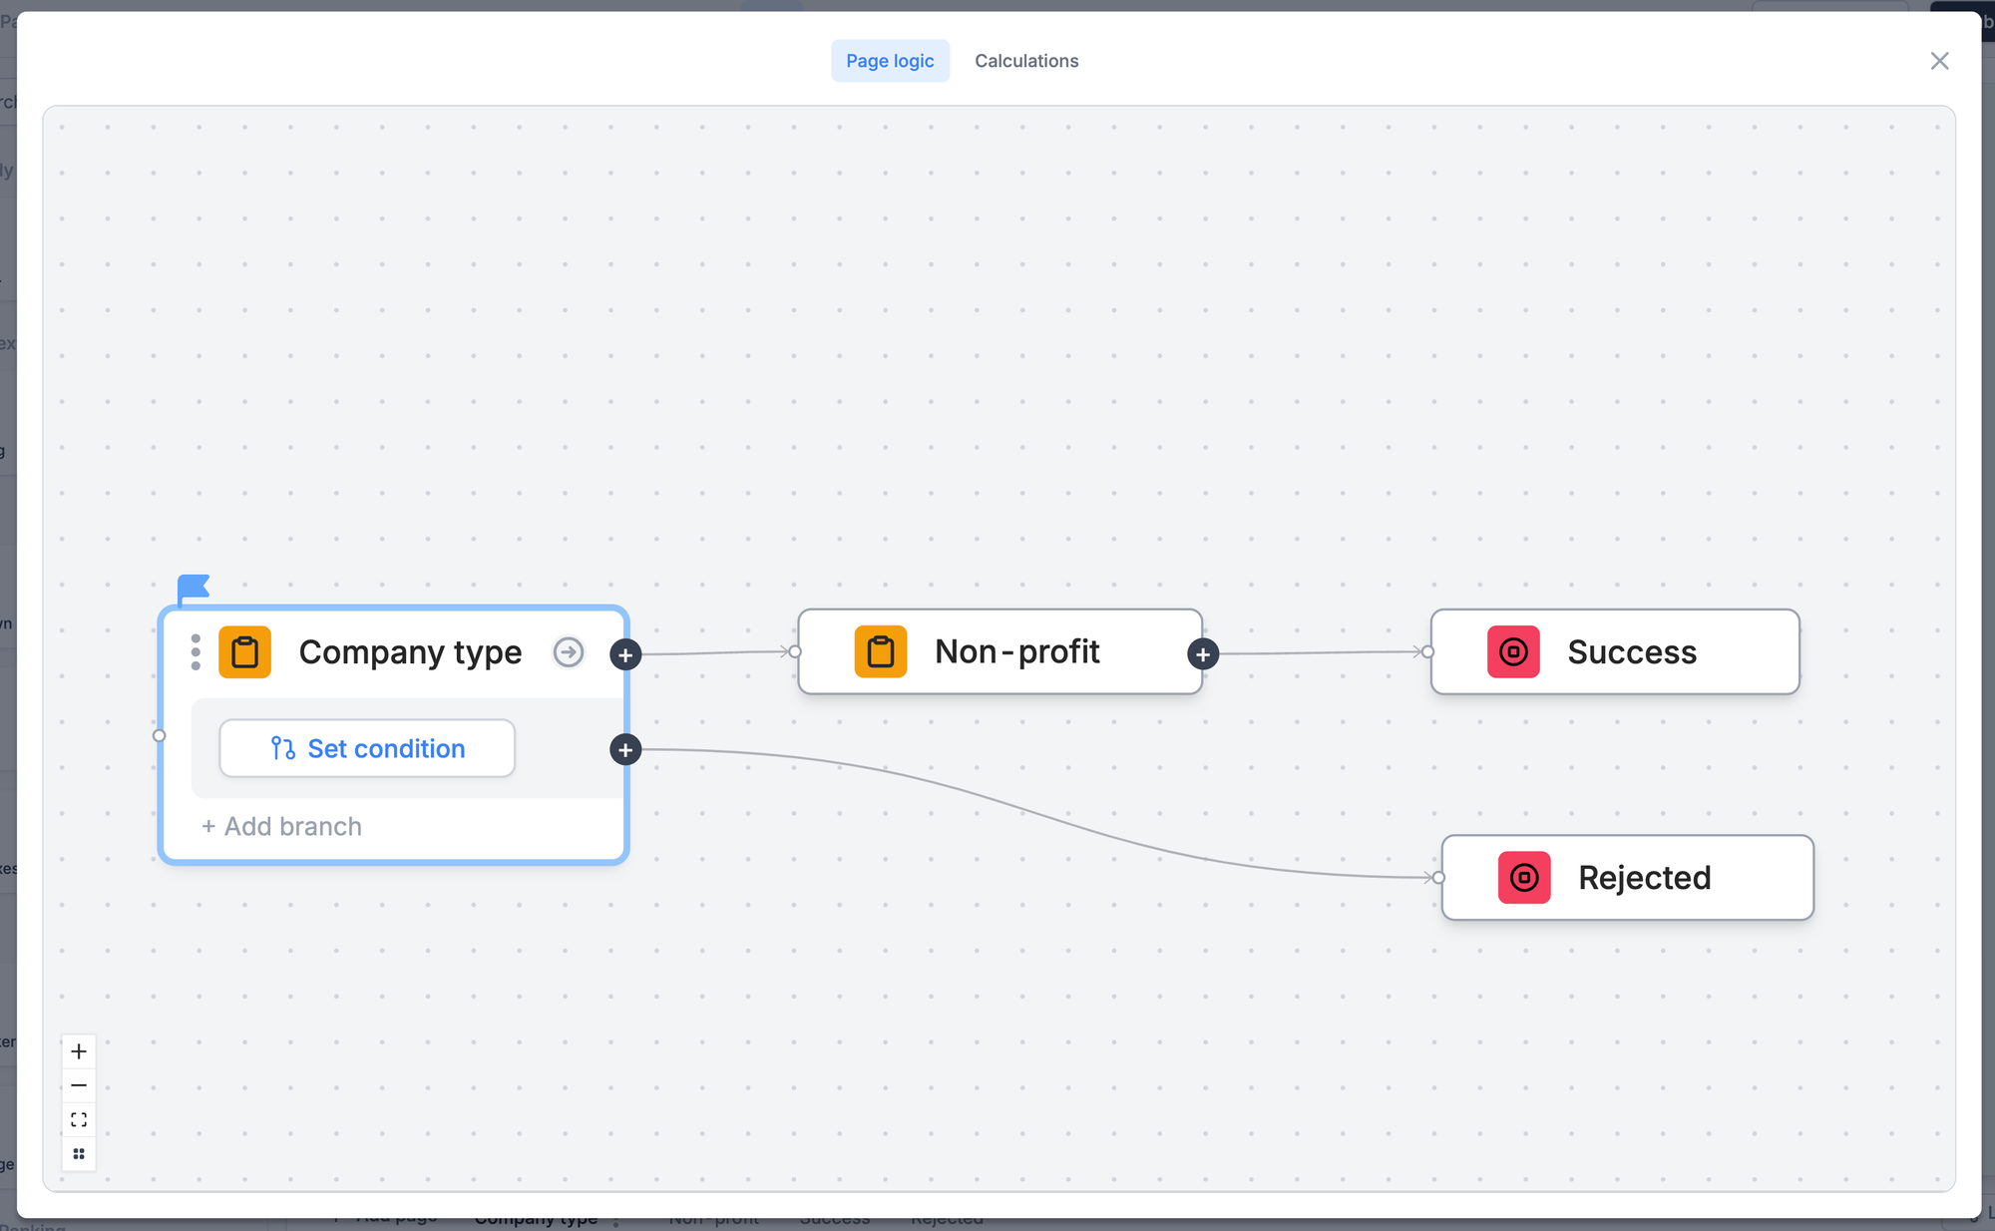
Task: Click the plus connector after Company type
Action: pyautogui.click(x=625, y=652)
